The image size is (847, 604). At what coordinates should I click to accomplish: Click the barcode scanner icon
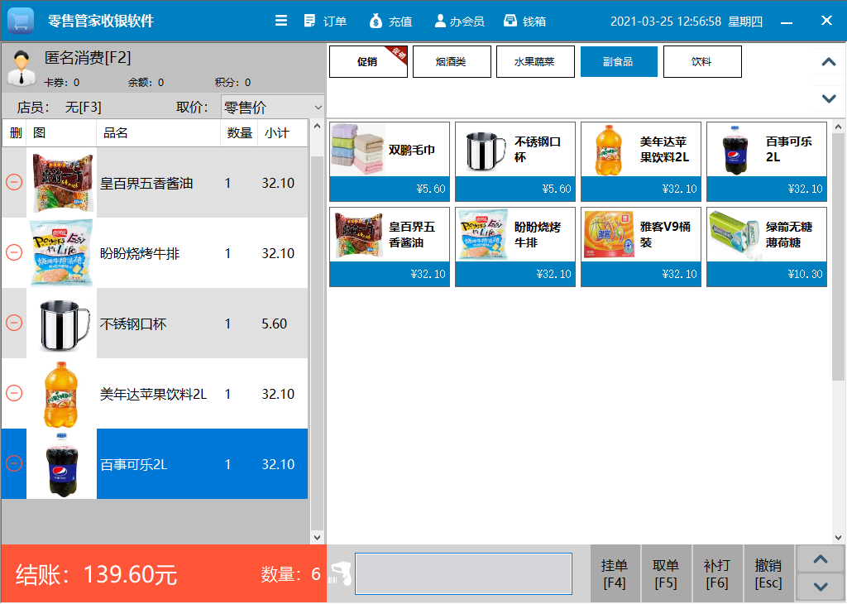(341, 573)
